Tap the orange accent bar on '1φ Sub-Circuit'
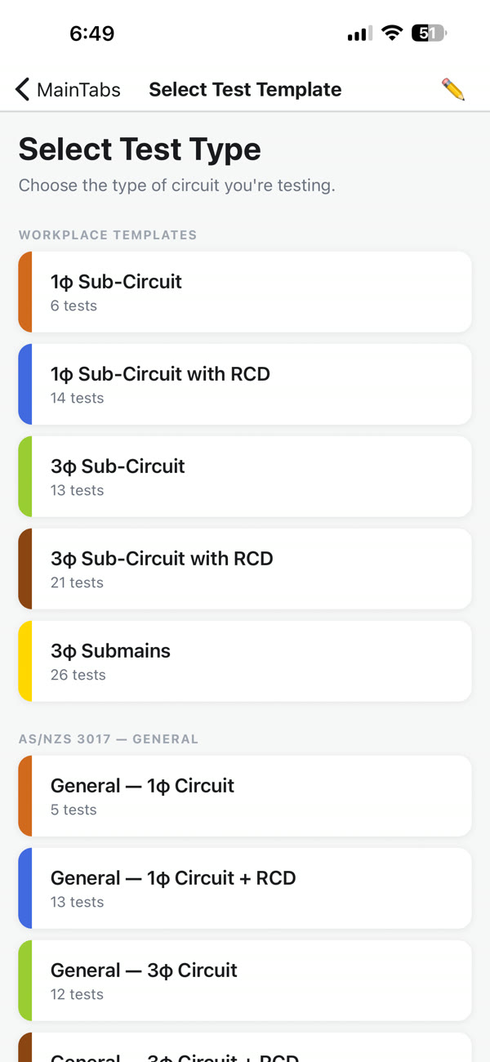The height and width of the screenshot is (1062, 490). coord(25,292)
